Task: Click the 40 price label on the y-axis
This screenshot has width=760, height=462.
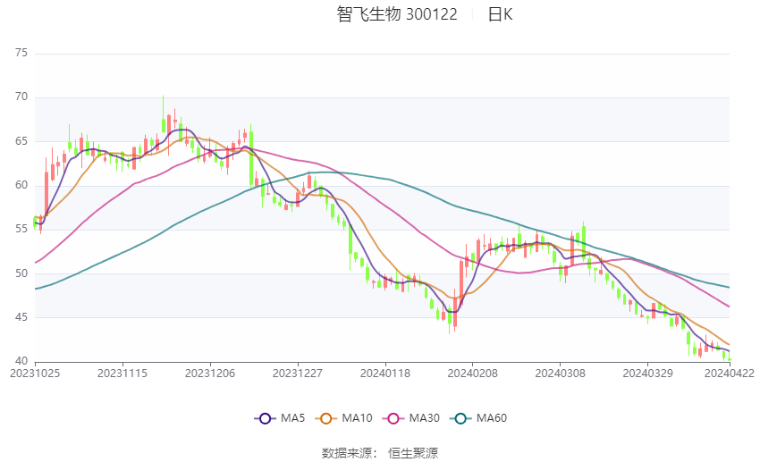Action: (21, 361)
